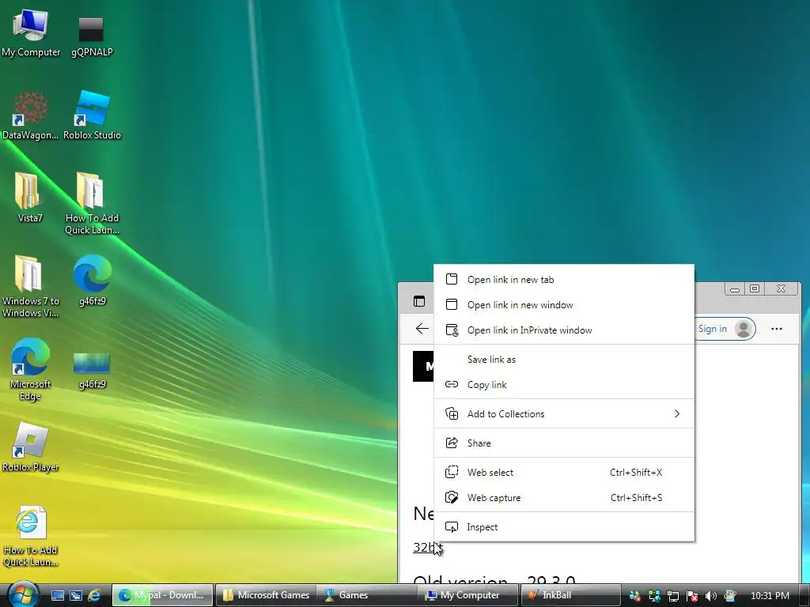This screenshot has width=810, height=607.
Task: Select the g46fz9 aurora image icon
Action: [92, 371]
